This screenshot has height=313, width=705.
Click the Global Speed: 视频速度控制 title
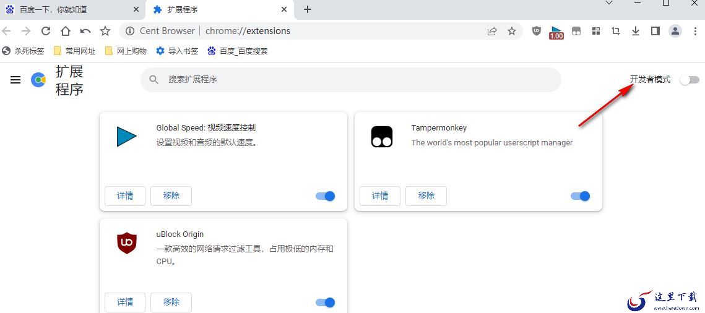pos(206,127)
